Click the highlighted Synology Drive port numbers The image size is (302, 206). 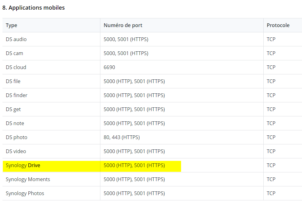point(134,166)
